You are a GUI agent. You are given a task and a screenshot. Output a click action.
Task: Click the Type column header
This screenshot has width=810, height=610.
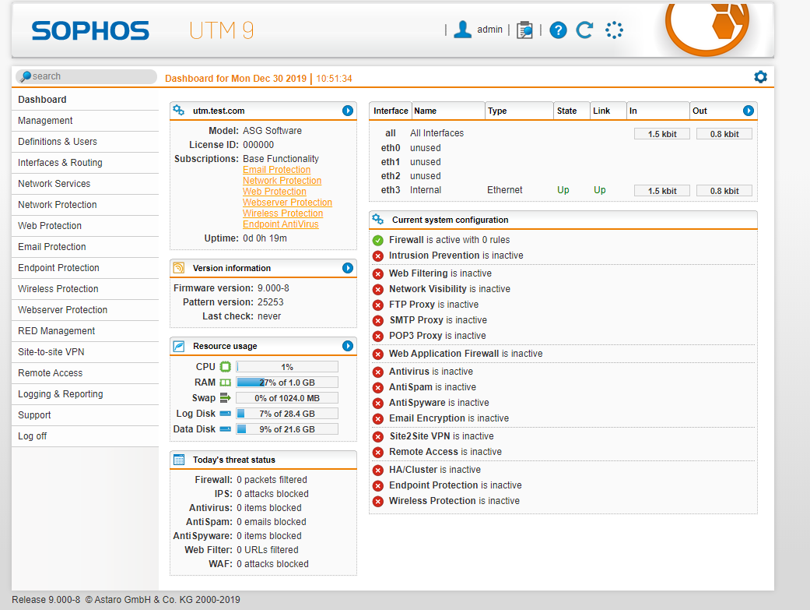[519, 111]
